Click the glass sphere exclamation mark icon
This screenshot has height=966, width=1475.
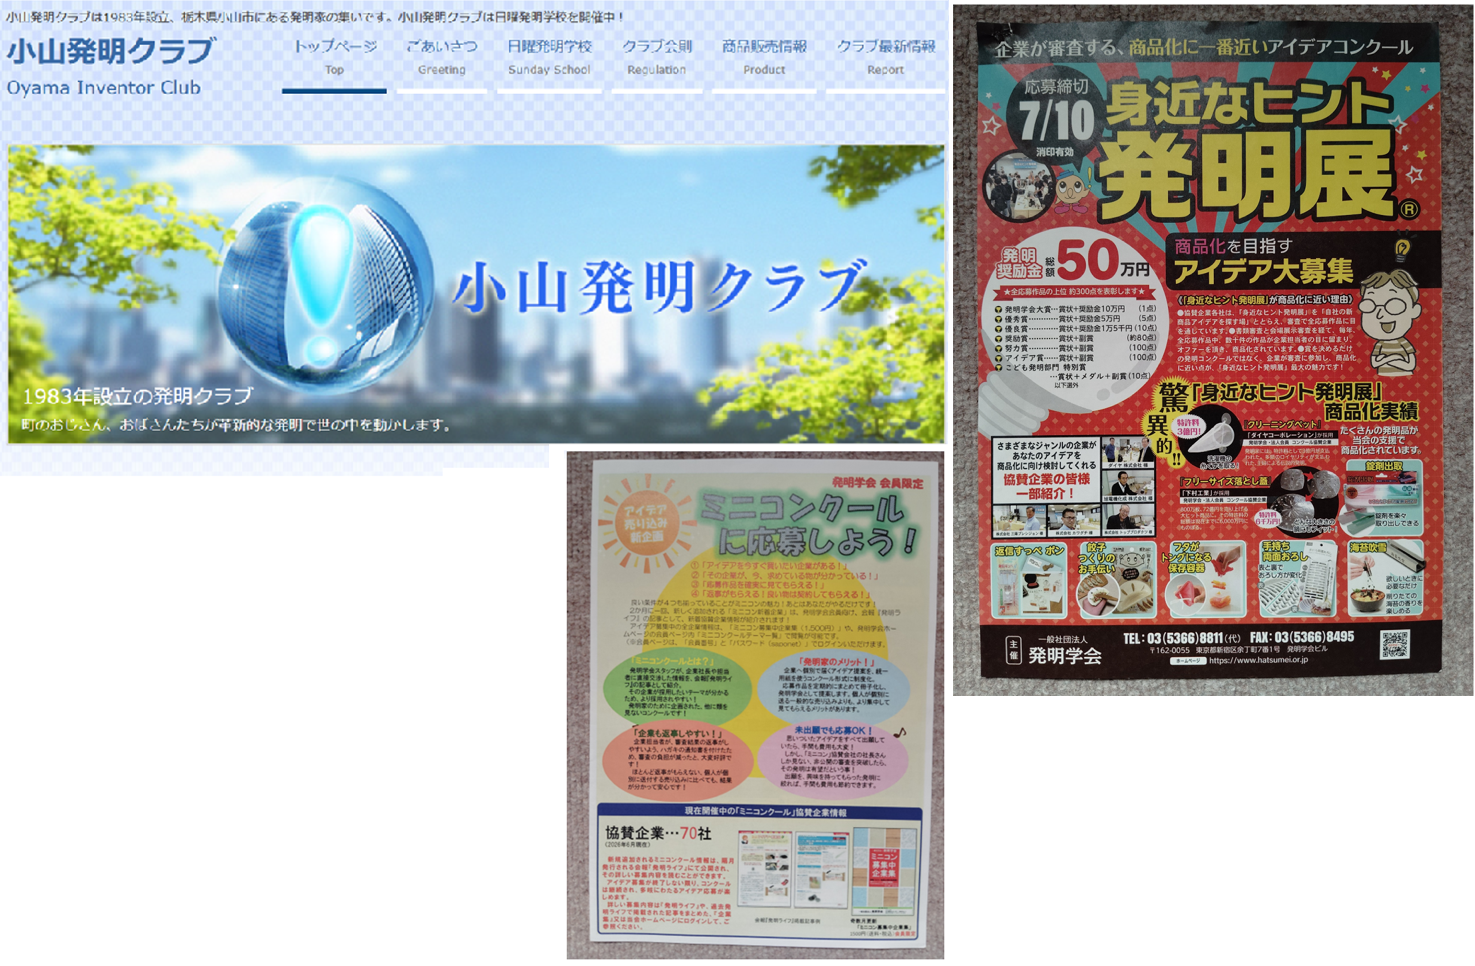pyautogui.click(x=326, y=285)
